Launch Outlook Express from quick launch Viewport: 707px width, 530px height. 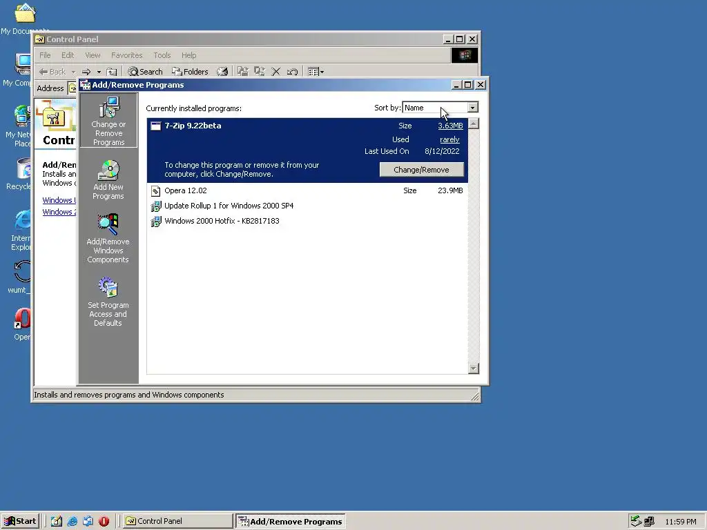point(88,522)
